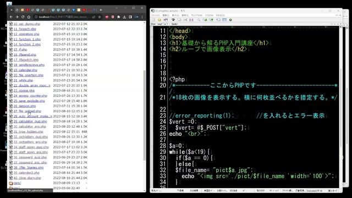
Task: Open search with the magnifier icon
Action: (199, 20)
